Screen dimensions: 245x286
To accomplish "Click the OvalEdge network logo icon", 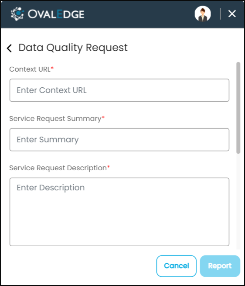I will pos(17,14).
